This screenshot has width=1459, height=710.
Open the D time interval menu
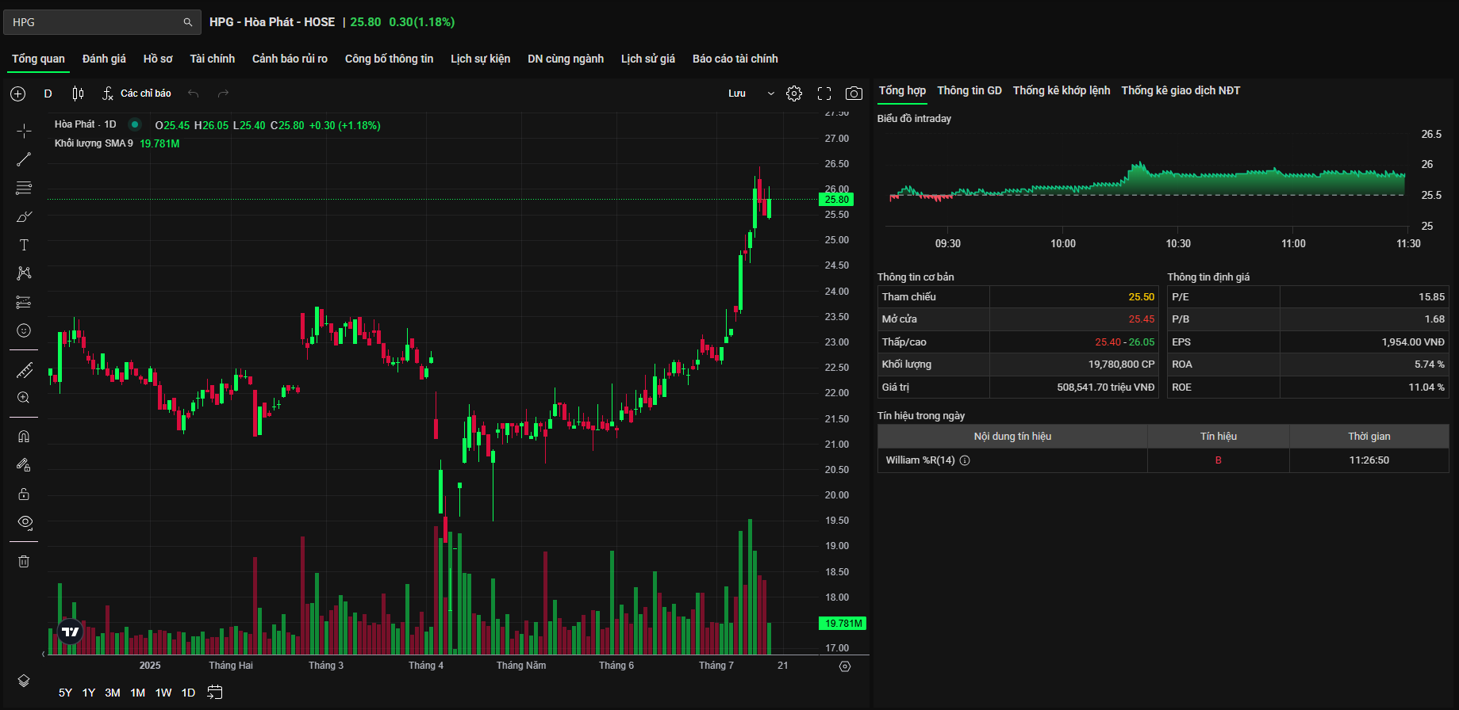(48, 94)
